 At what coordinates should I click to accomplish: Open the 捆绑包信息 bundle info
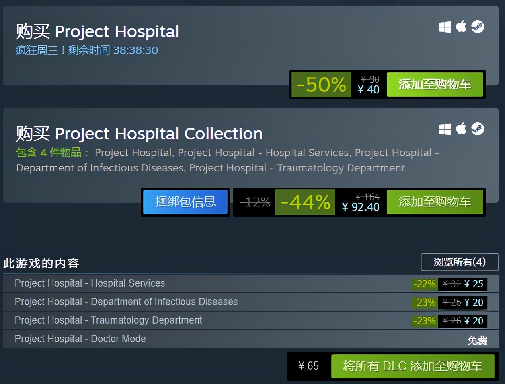(x=185, y=202)
